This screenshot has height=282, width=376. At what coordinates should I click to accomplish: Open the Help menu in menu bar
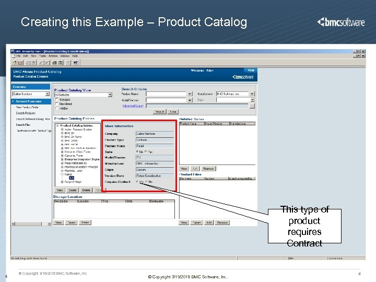75,56
